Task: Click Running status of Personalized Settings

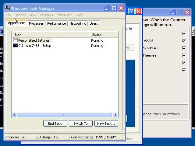Action: [97, 40]
